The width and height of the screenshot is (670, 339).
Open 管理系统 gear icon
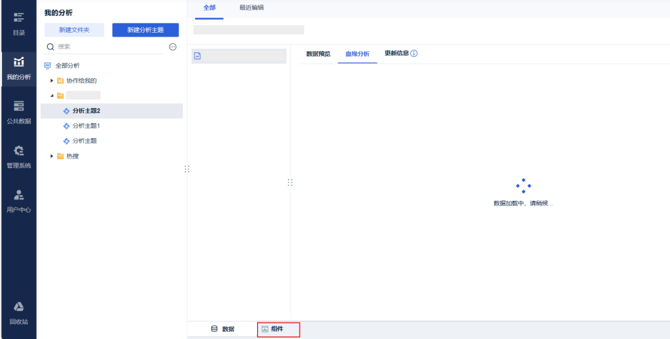pos(18,156)
